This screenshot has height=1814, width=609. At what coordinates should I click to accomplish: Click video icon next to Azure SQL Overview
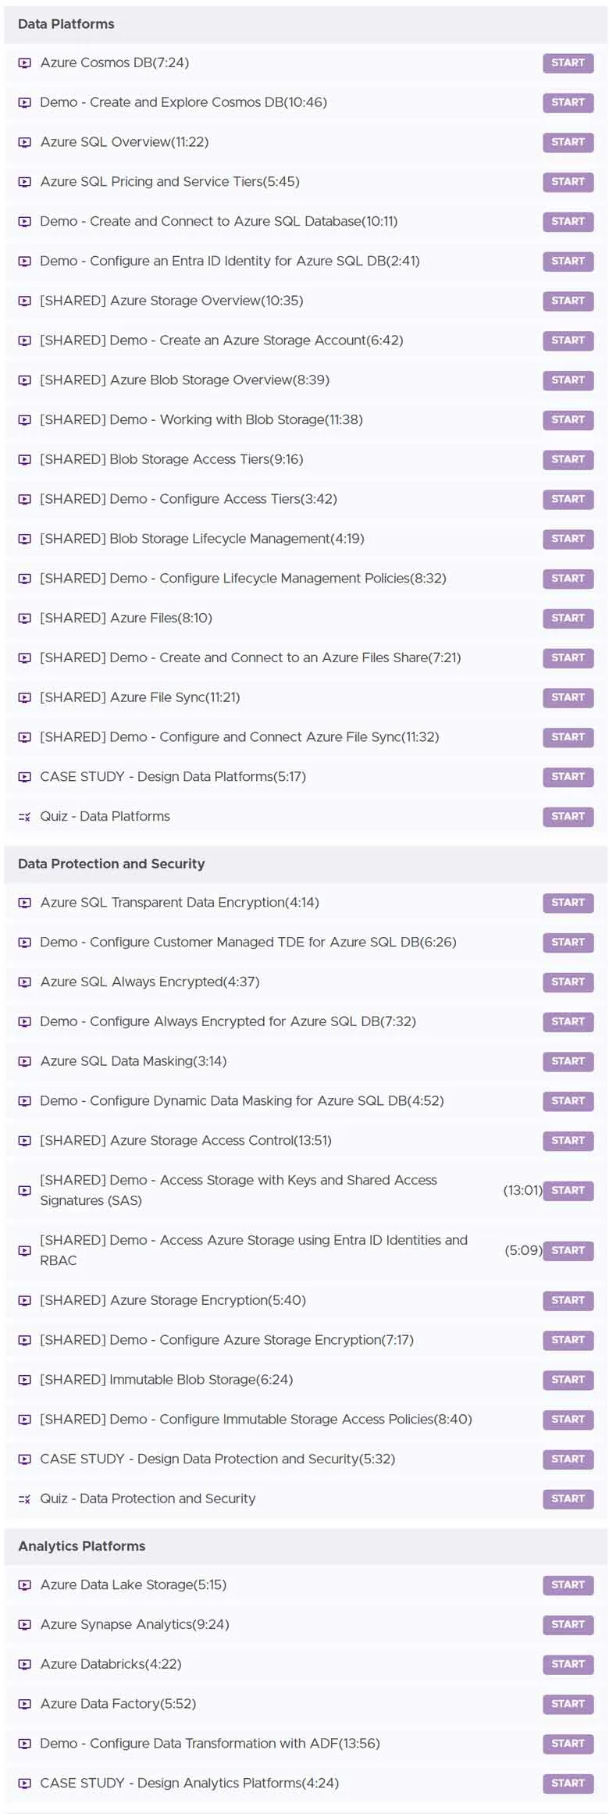[25, 142]
